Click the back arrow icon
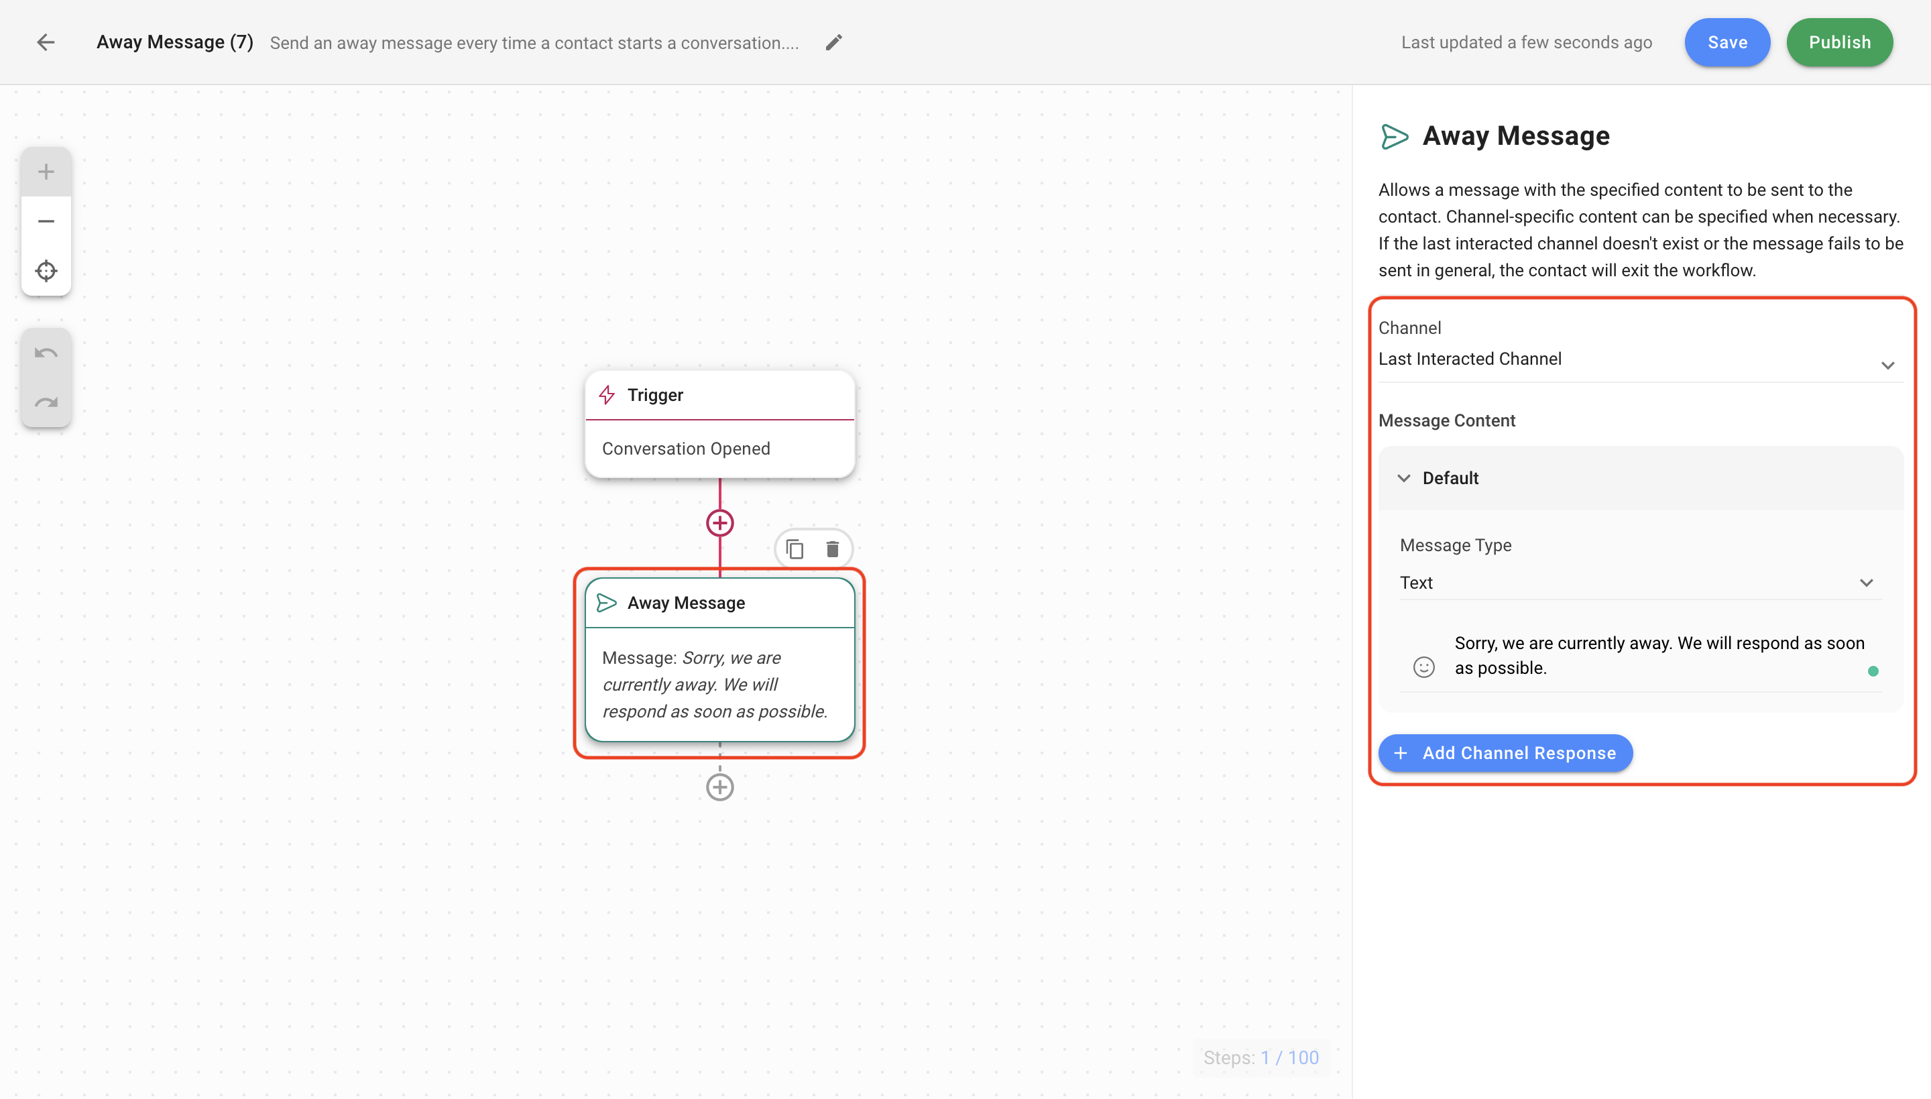The width and height of the screenshot is (1931, 1099). 46,42
